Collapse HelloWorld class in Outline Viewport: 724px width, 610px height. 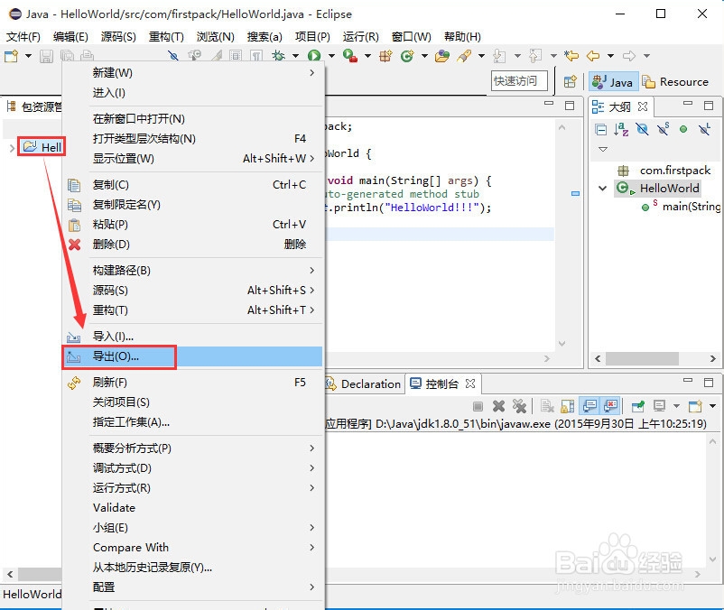602,189
